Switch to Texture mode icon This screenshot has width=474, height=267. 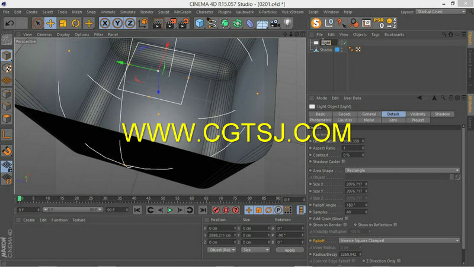[7, 68]
